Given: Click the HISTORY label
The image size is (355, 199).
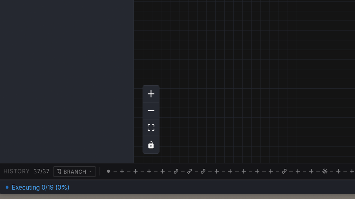Looking at the screenshot, I should pyautogui.click(x=16, y=171).
